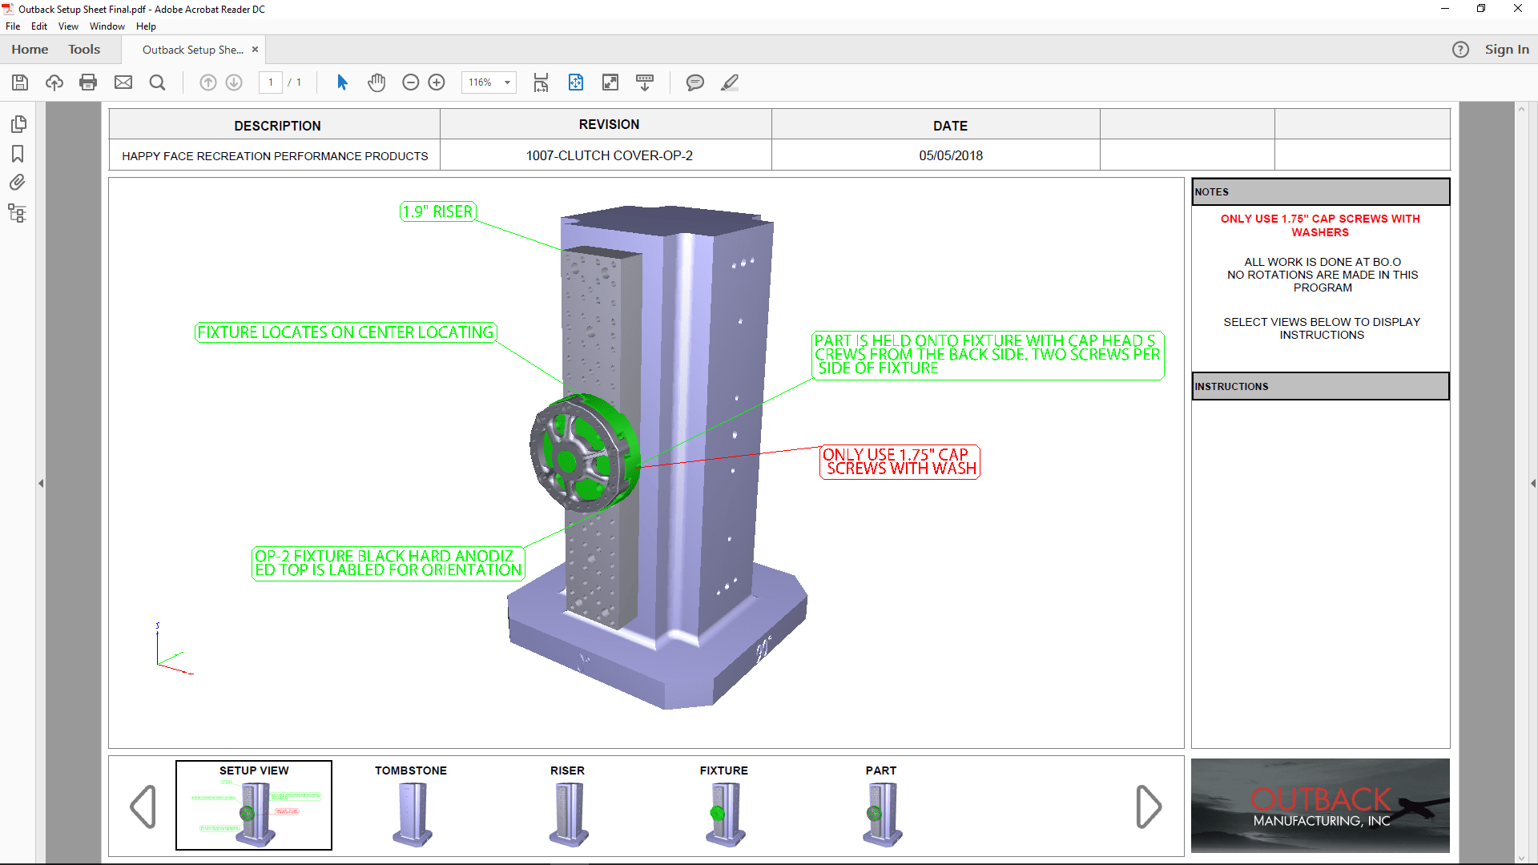Click the Sign In button

(1506, 50)
